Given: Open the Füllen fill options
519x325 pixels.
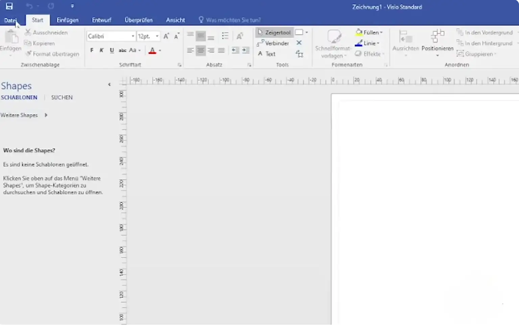Looking at the screenshot, I should pos(369,32).
